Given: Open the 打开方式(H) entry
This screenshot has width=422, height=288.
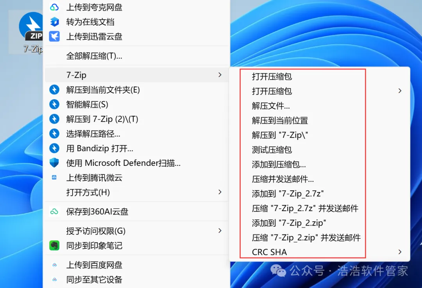Looking at the screenshot, I should 137,192.
